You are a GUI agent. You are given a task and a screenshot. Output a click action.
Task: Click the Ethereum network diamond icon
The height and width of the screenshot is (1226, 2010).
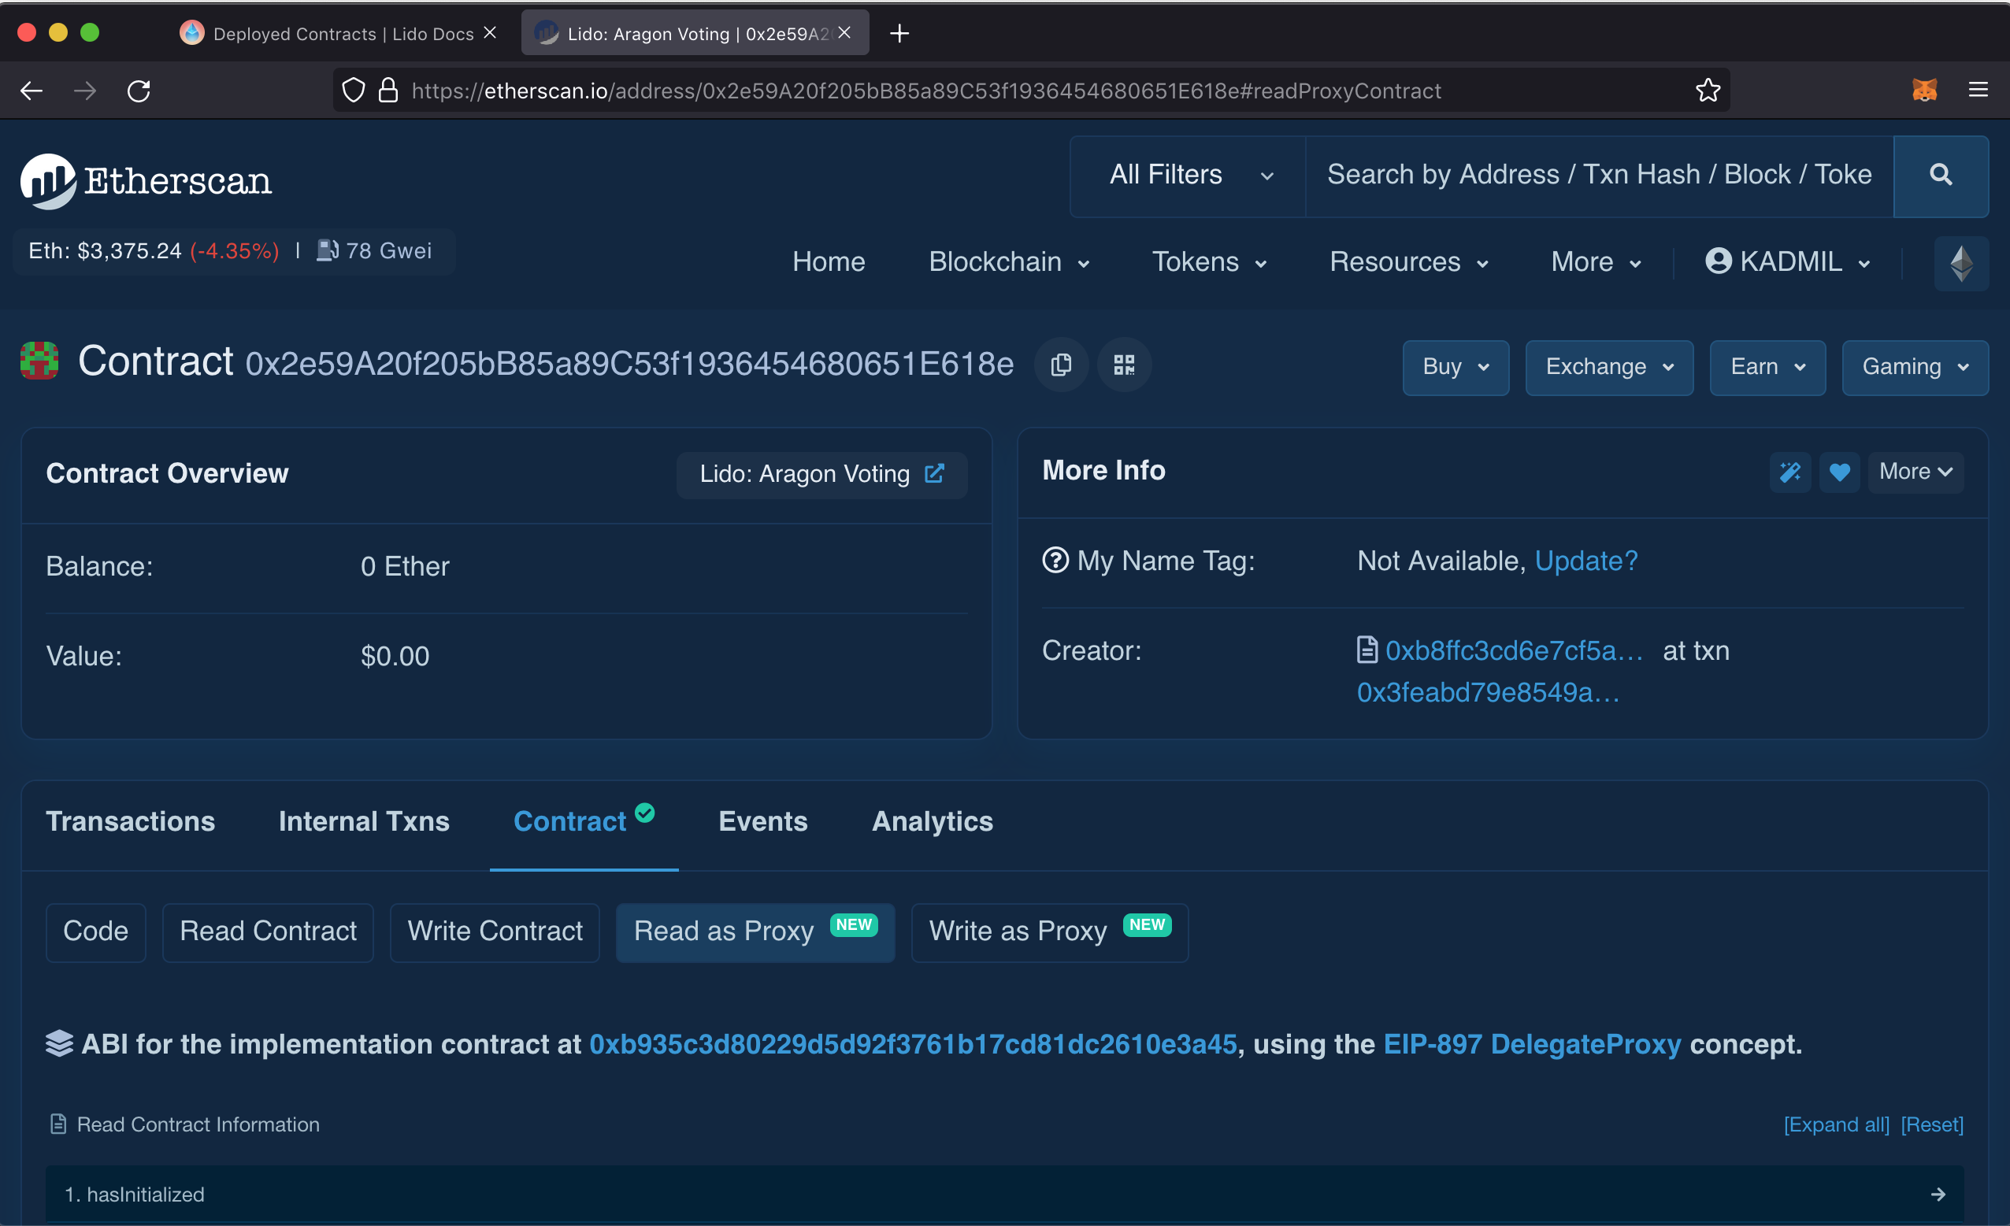pos(1960,263)
